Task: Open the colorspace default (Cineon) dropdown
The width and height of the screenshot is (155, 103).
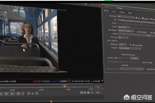Action: (126, 31)
